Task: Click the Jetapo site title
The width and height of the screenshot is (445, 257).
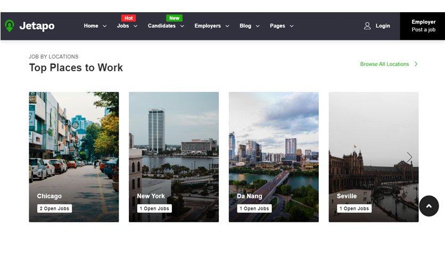Action: click(x=37, y=26)
